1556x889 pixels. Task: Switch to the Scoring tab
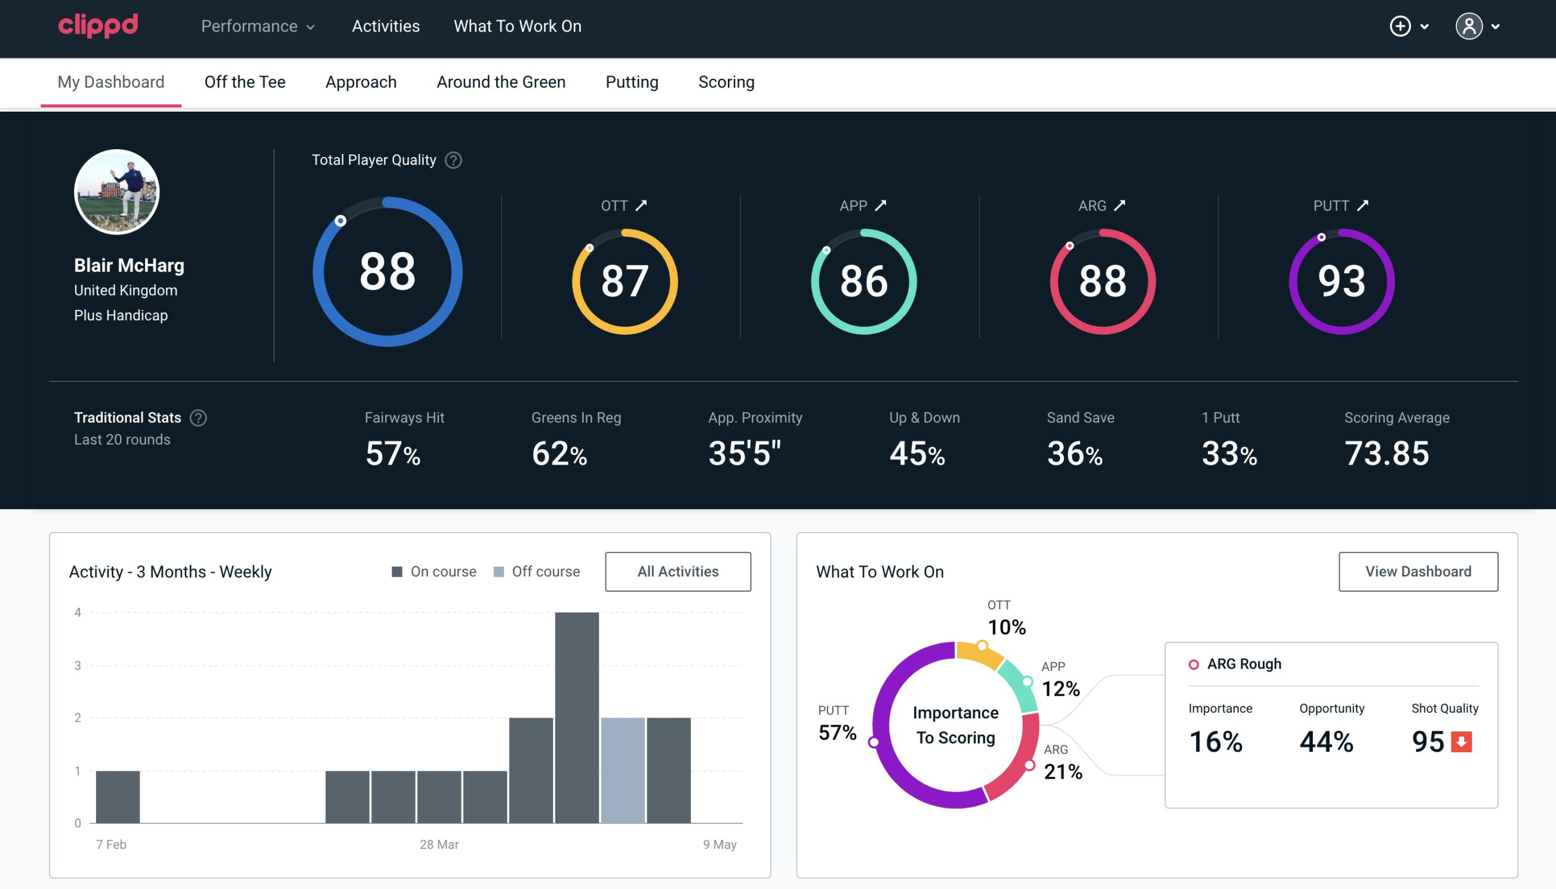727,81
